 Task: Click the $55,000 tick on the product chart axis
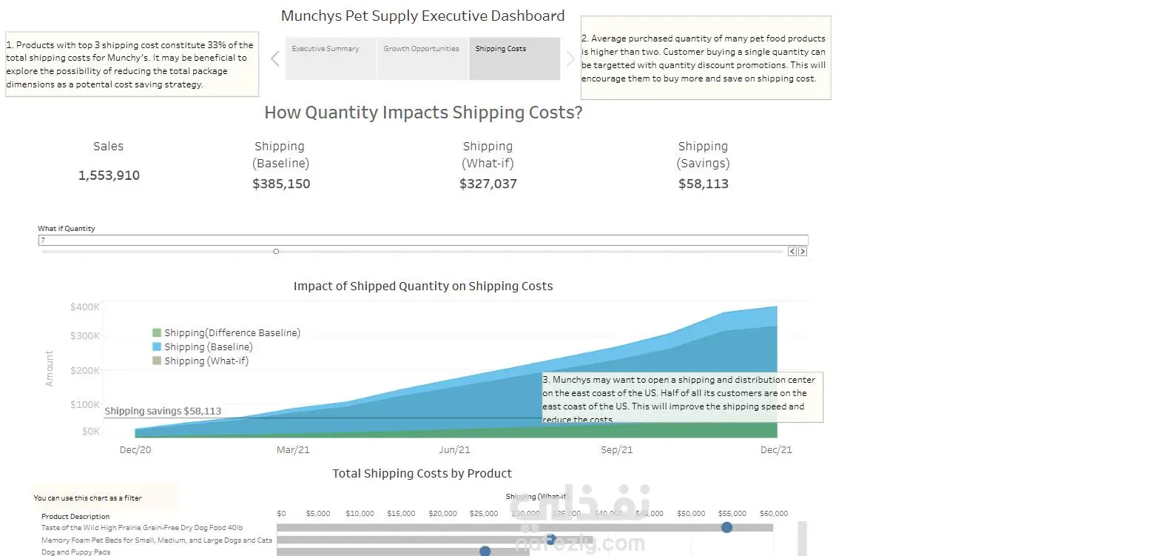pos(732,514)
